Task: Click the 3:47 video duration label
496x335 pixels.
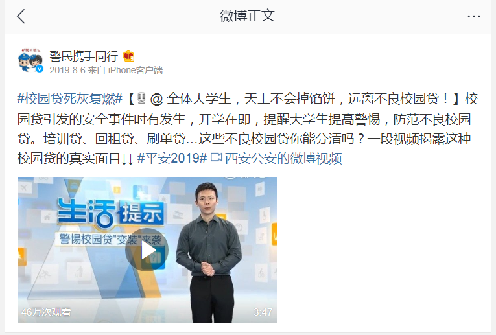Action: tap(263, 312)
